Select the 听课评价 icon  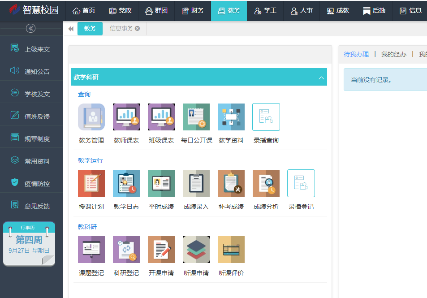click(x=231, y=250)
